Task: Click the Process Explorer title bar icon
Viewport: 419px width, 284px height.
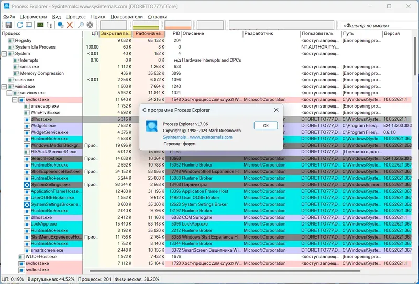Action: click(7, 6)
